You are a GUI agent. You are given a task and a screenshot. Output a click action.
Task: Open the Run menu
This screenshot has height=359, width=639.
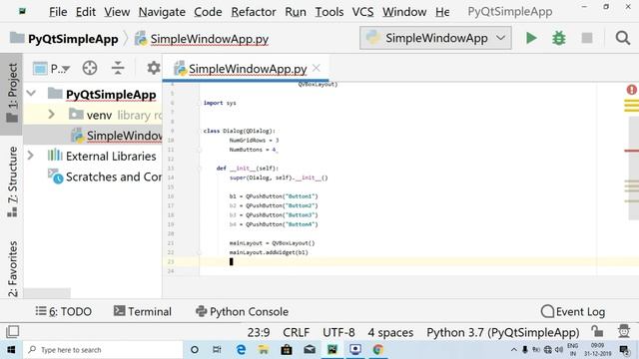pyautogui.click(x=296, y=12)
